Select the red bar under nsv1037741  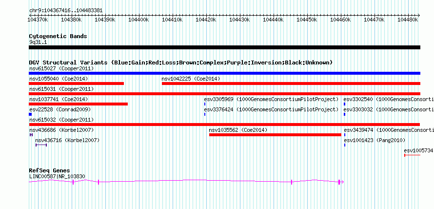point(79,104)
